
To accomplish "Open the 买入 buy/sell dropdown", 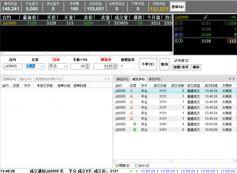I will coord(42,66).
